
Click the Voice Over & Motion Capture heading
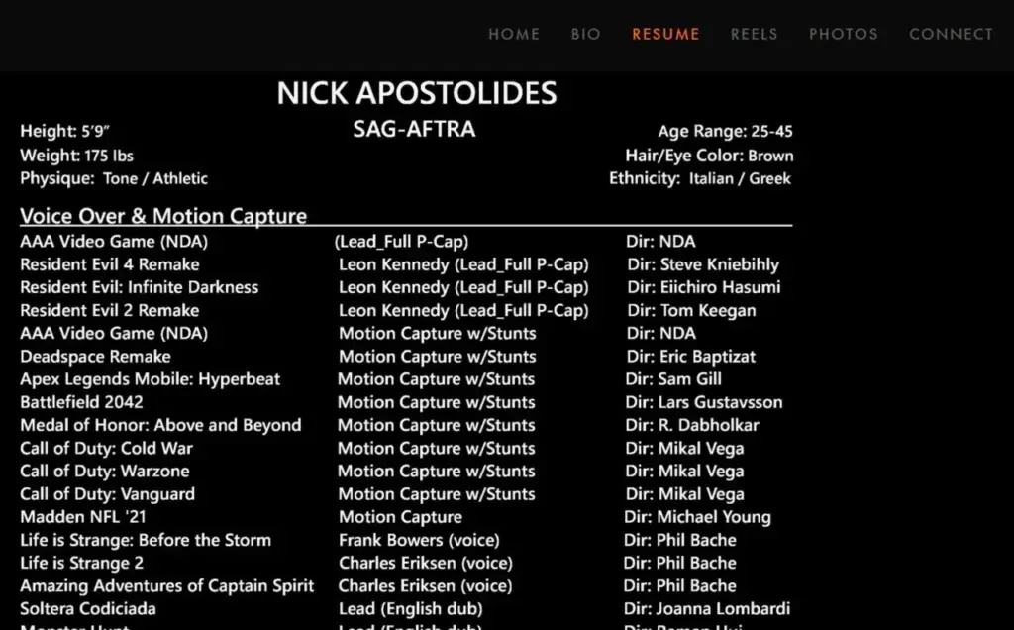click(163, 215)
